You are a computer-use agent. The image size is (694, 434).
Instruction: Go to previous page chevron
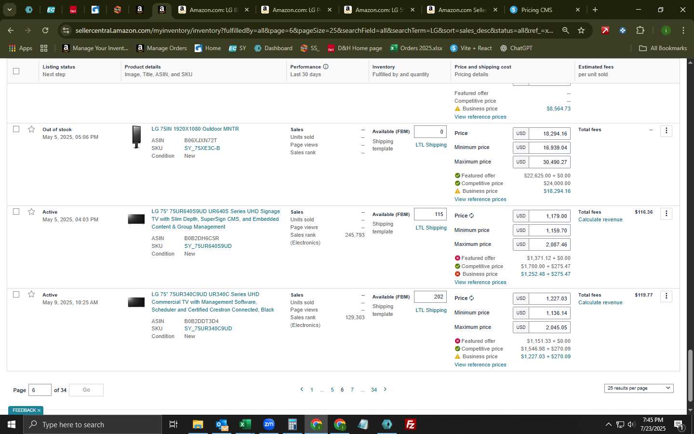click(x=302, y=389)
